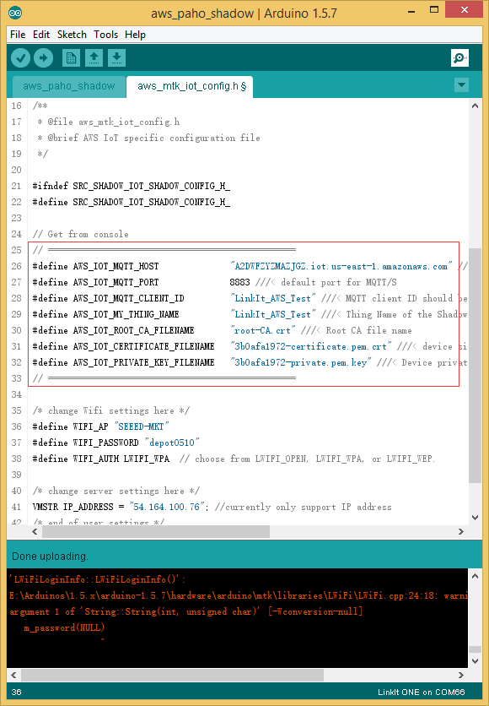Maximize the Arduino window
This screenshot has width=489, height=706.
[x=433, y=10]
